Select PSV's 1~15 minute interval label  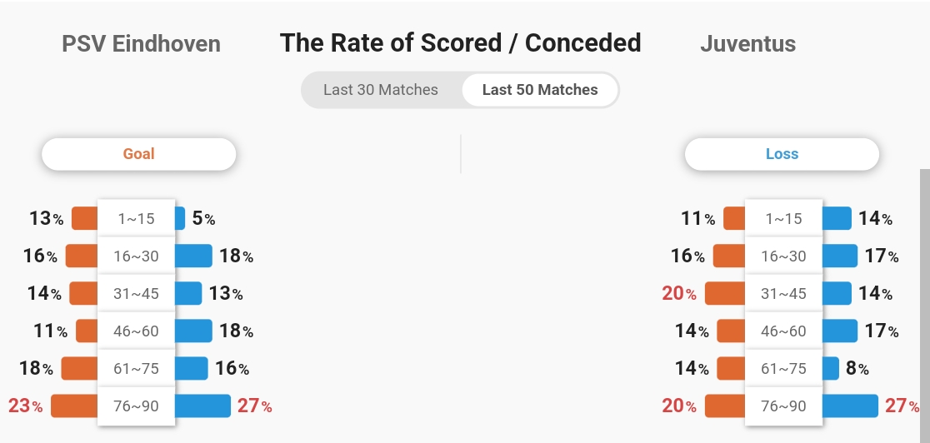click(x=137, y=219)
